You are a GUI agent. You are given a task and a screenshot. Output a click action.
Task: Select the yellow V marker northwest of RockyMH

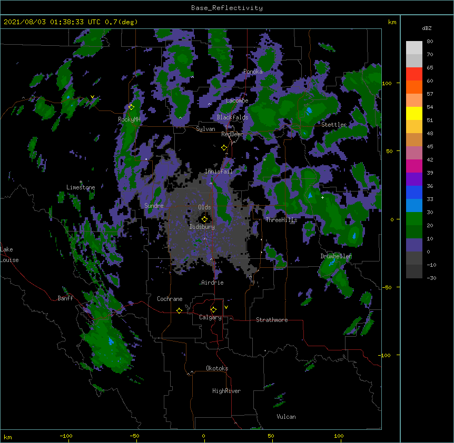click(x=92, y=97)
